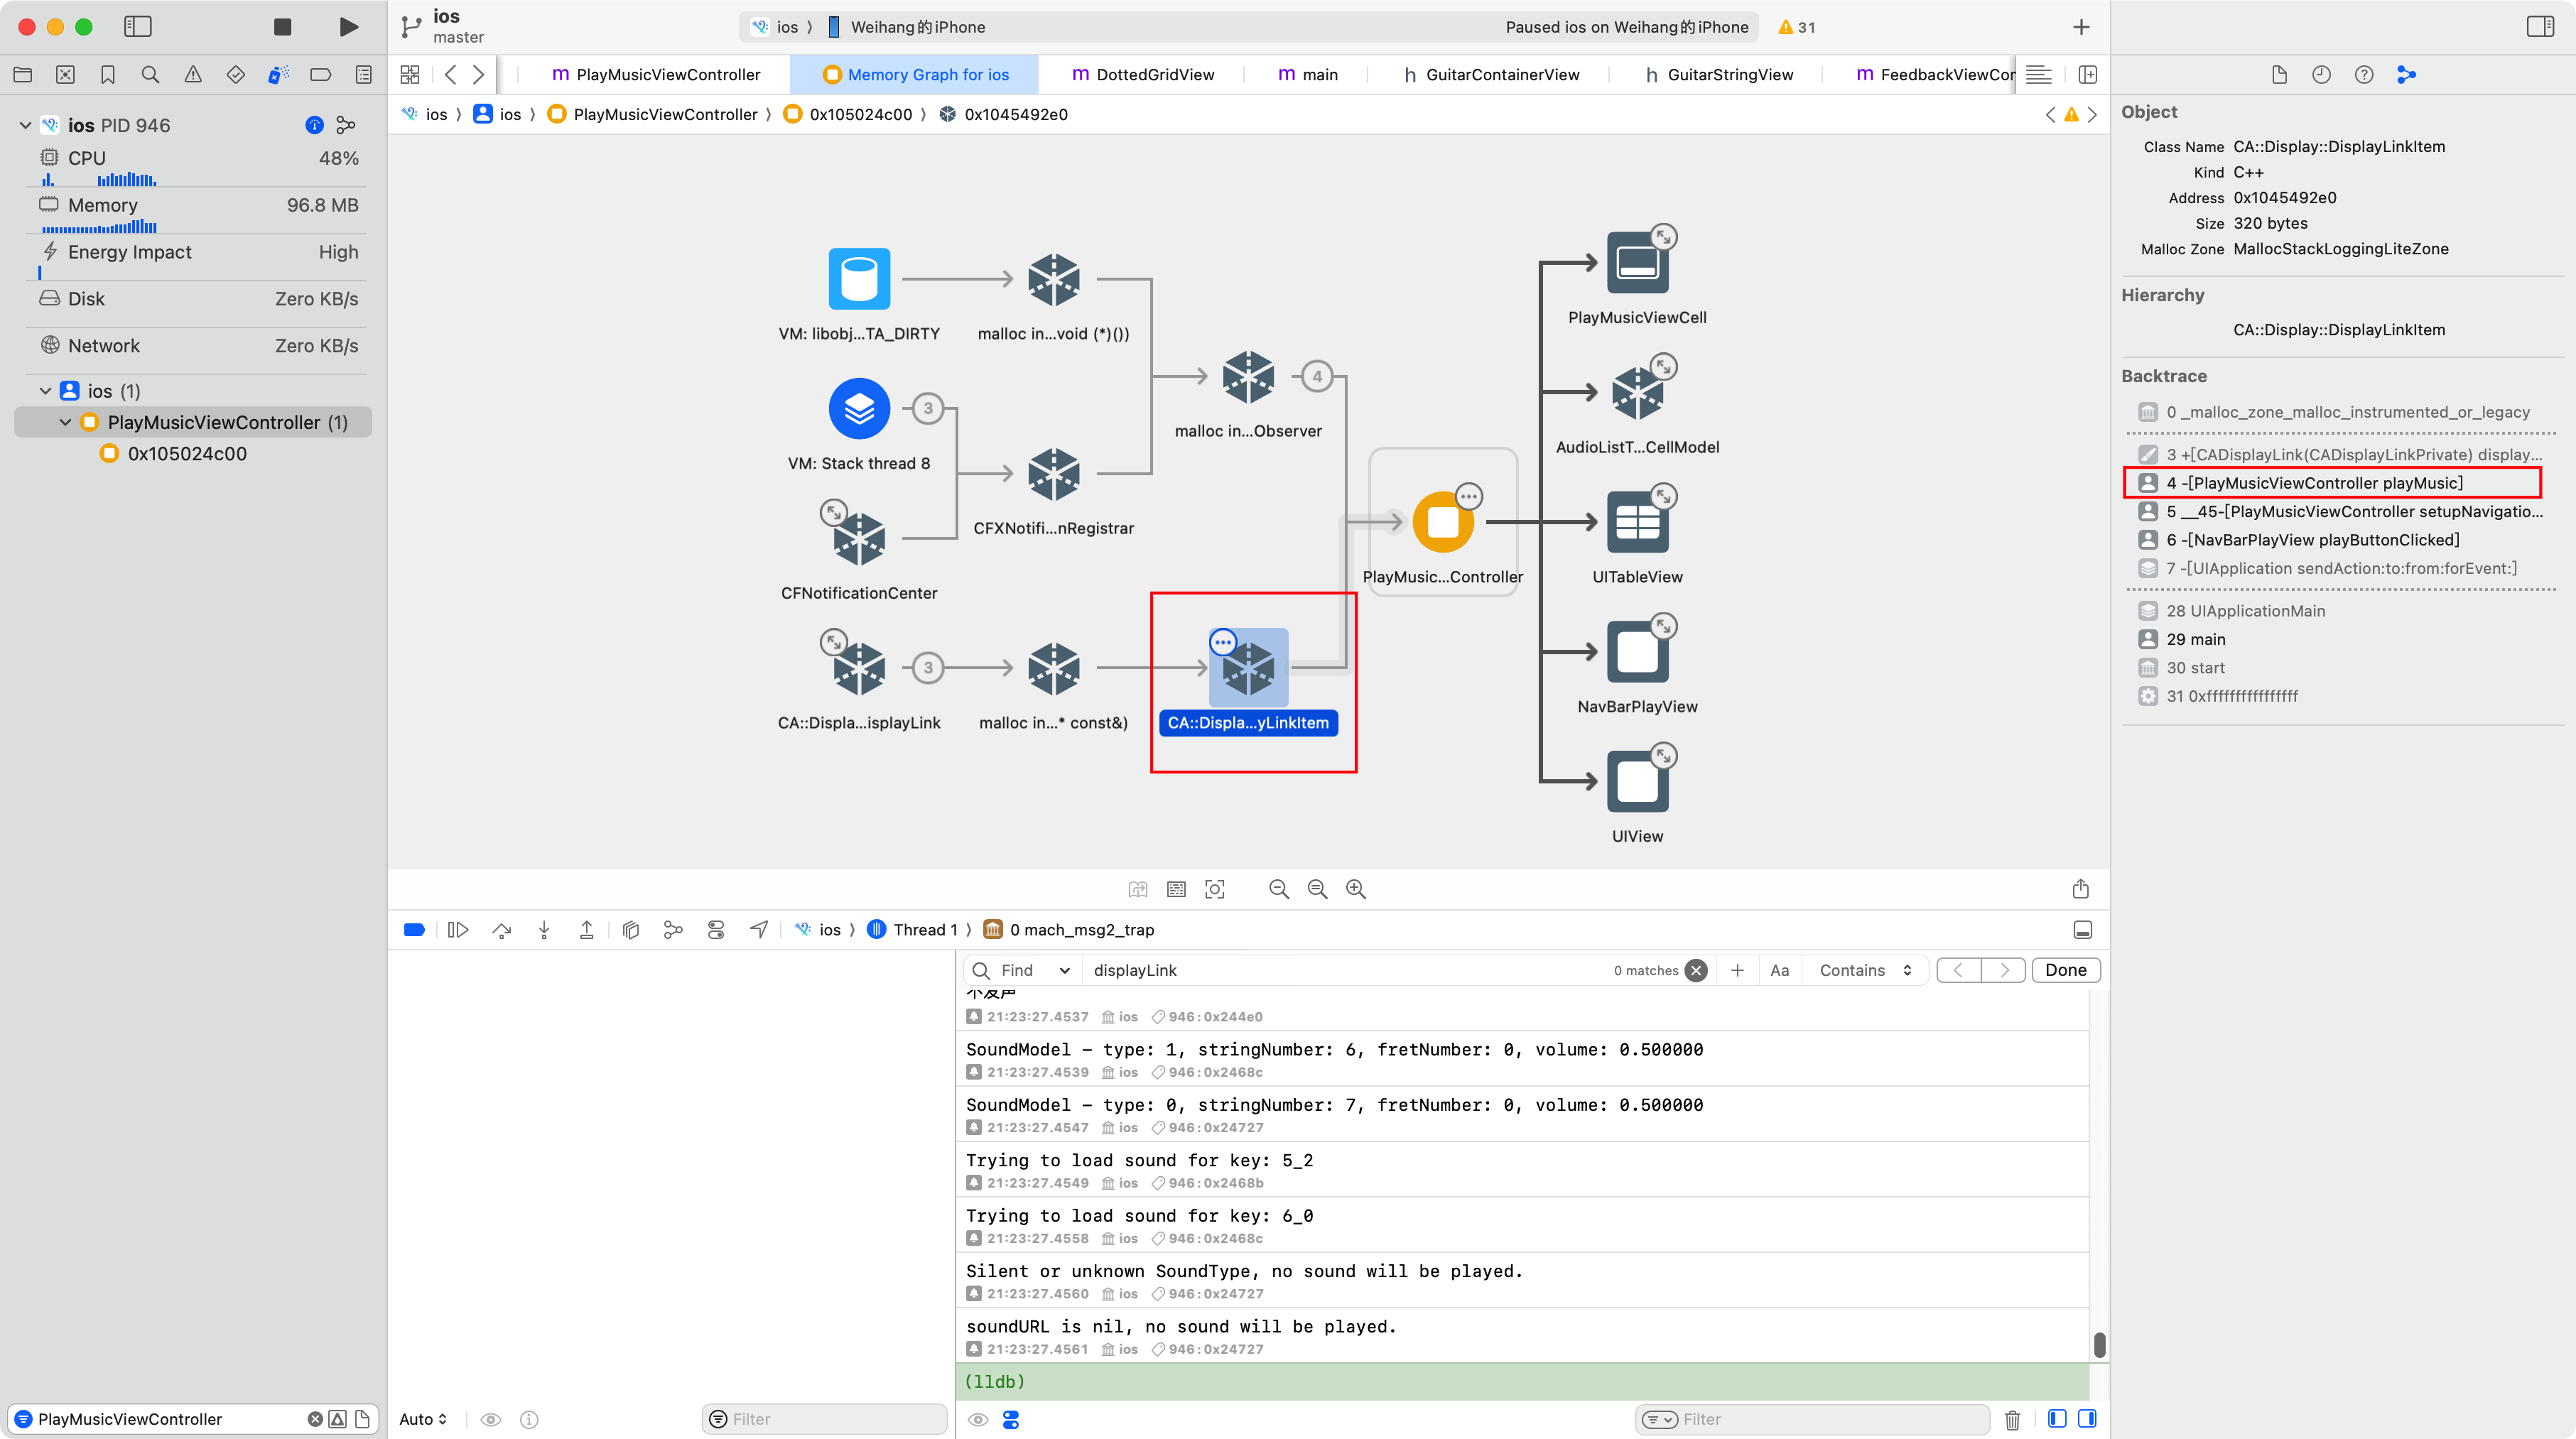The width and height of the screenshot is (2576, 1439).
Task: Select the UITableView node
Action: point(1637,521)
